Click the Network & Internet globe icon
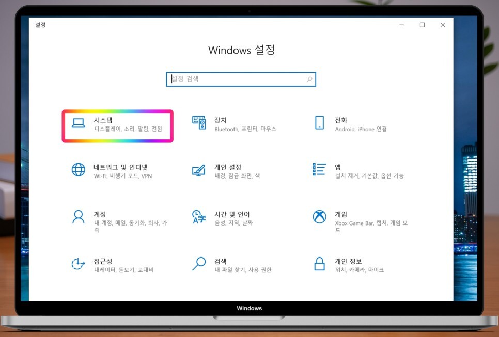 [79, 169]
